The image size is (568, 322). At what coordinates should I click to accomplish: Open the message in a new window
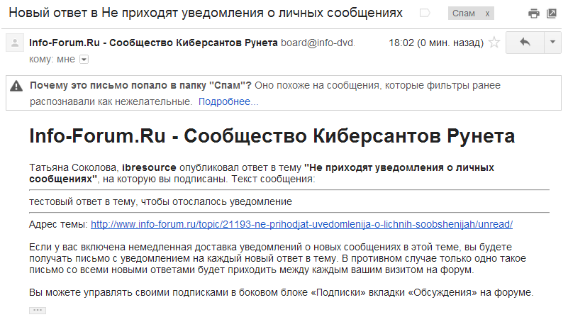552,13
